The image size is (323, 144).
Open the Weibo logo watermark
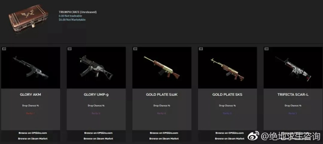coord(253,136)
